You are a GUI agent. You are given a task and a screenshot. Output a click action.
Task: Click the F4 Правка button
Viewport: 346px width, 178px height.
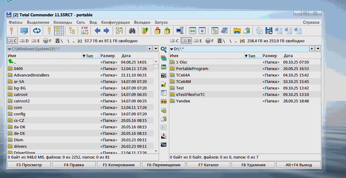(74, 165)
